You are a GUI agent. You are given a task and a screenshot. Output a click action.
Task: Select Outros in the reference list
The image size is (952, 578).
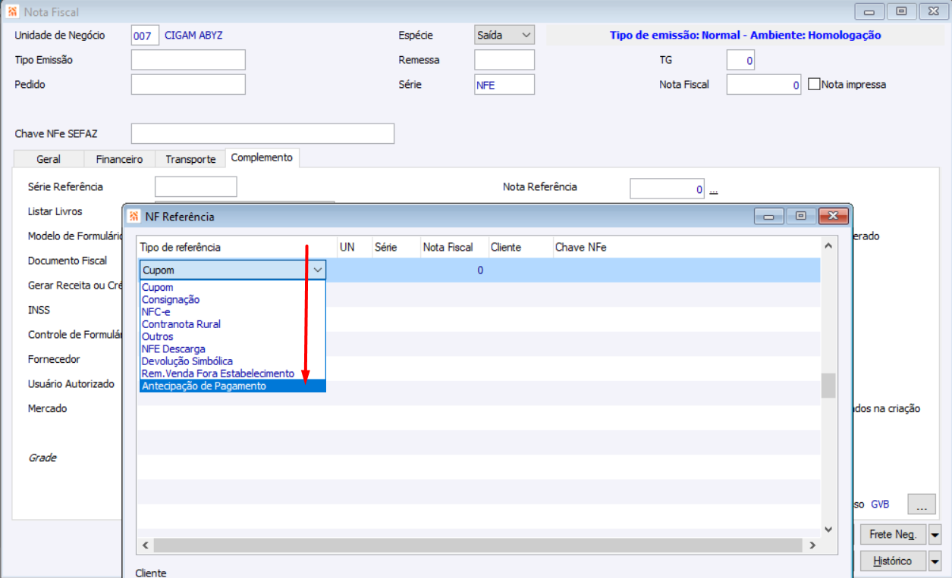[x=233, y=336]
